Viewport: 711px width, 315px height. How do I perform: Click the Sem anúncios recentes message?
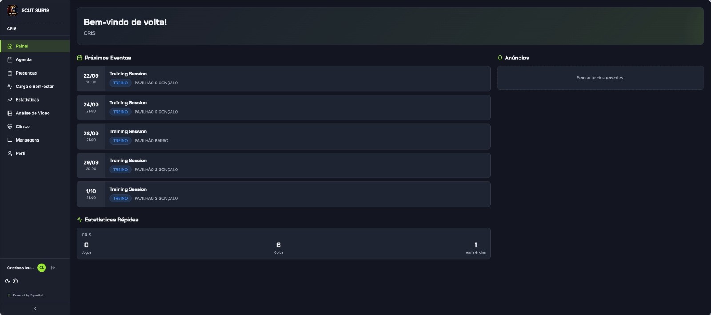pos(600,78)
